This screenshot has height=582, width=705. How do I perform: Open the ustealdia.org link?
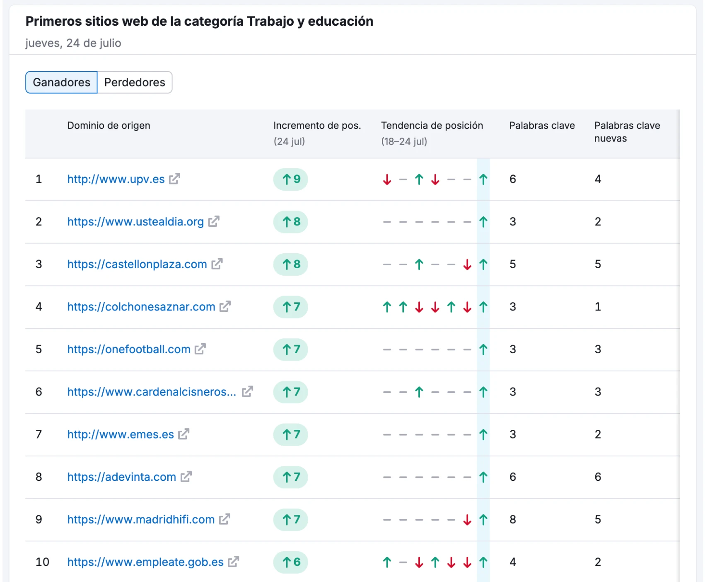[135, 222]
